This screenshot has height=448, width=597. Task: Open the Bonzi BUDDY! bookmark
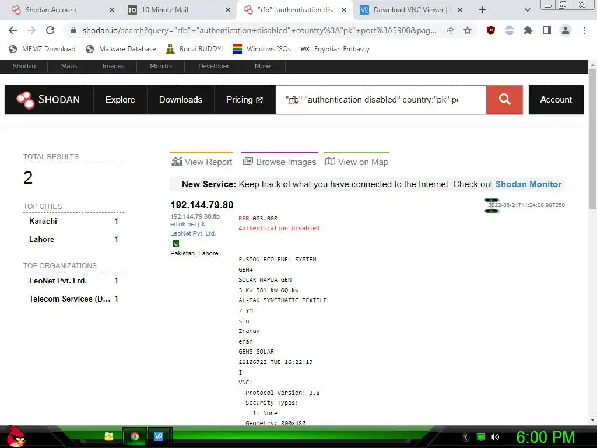click(194, 49)
